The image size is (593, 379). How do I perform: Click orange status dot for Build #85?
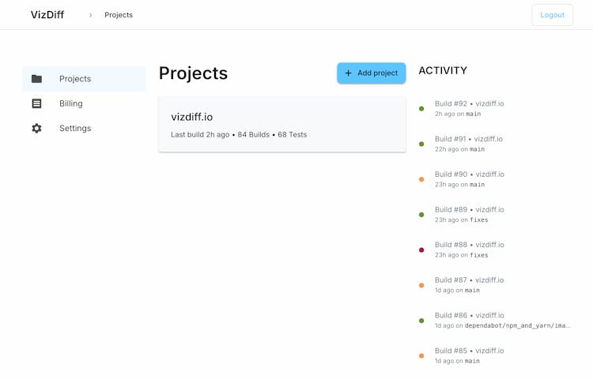[x=421, y=355]
